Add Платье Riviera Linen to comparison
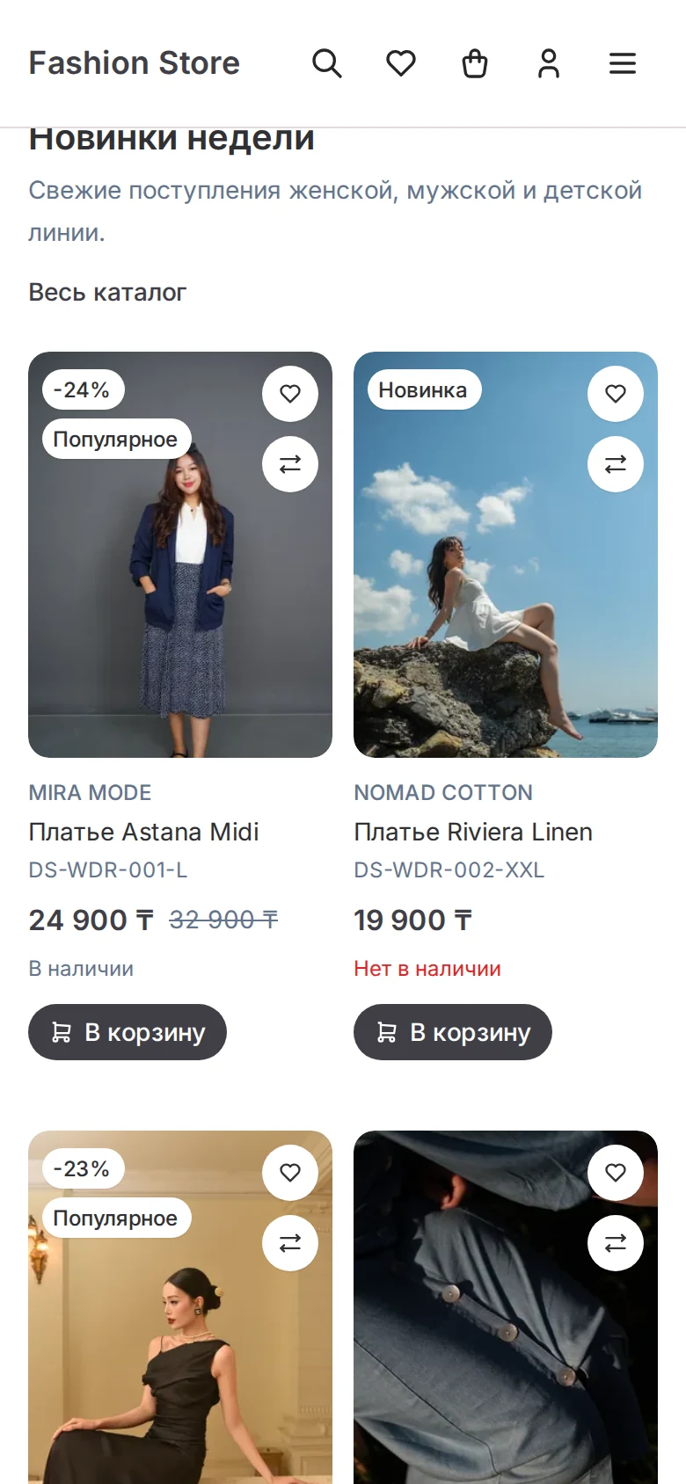686x1484 pixels. click(x=616, y=464)
